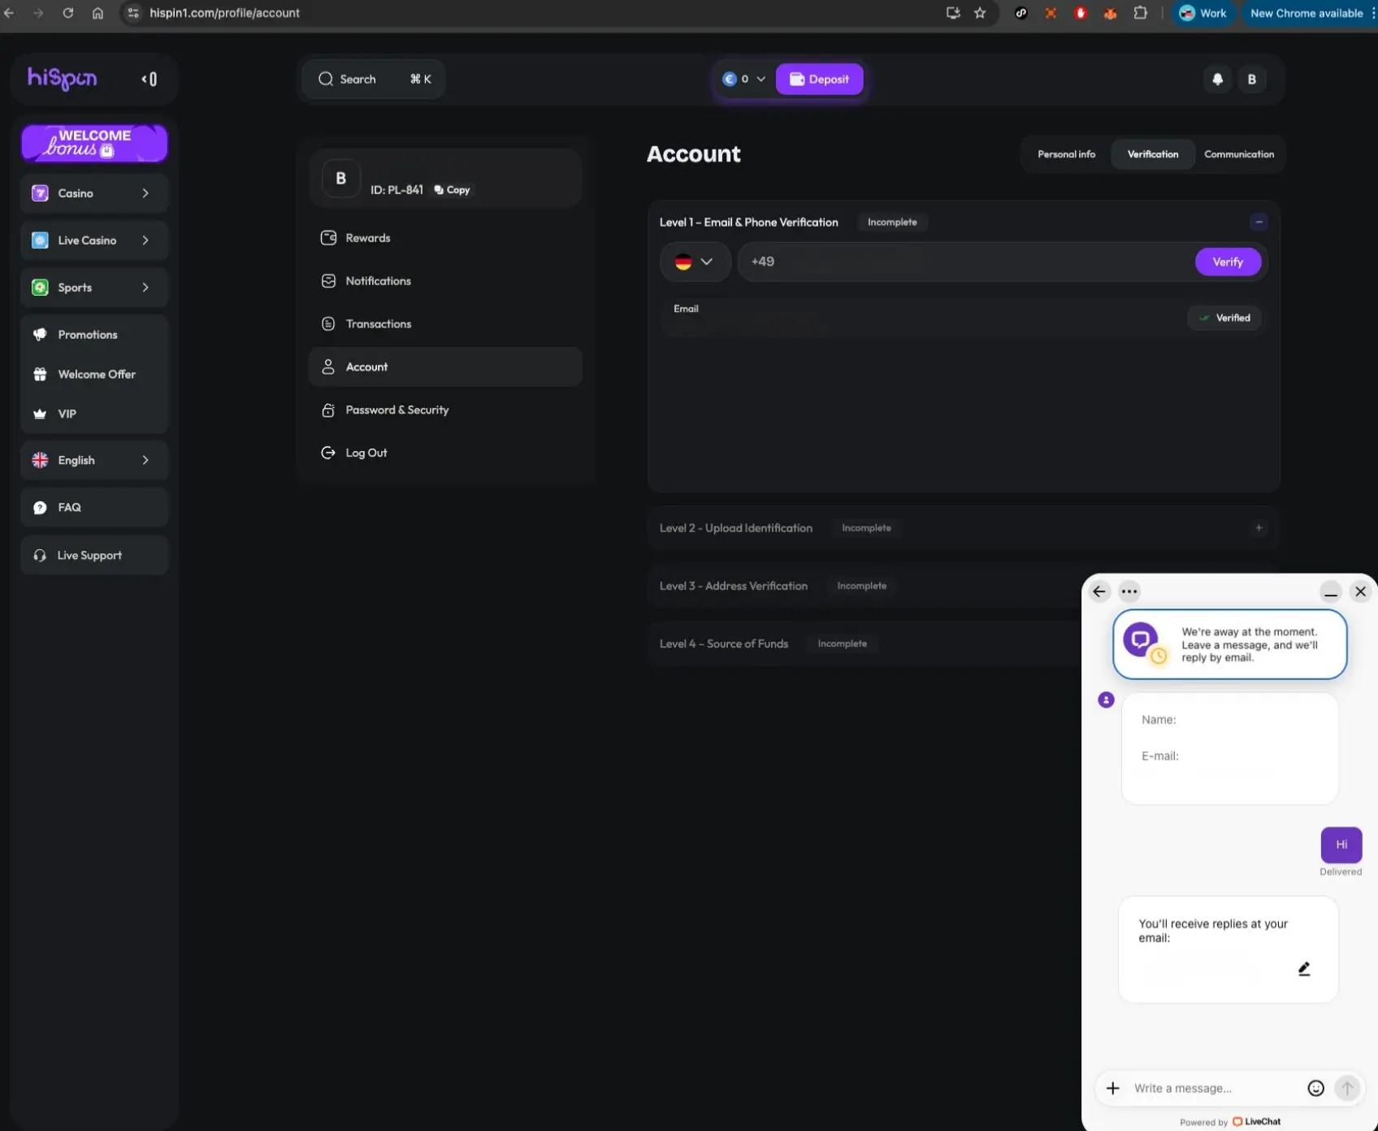
Task: Click the Write a message field
Action: click(x=1215, y=1089)
